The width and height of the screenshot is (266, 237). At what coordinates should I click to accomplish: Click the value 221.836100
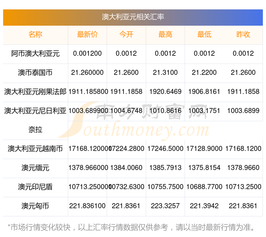pyautogui.click(x=87, y=206)
